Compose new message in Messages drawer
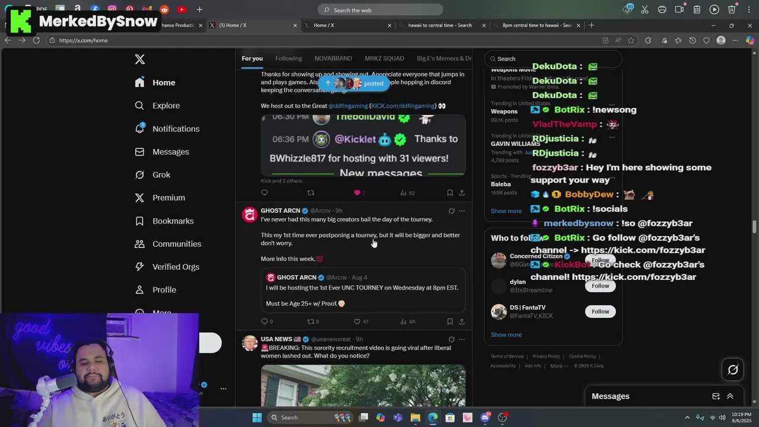This screenshot has height=427, width=759. (716, 396)
